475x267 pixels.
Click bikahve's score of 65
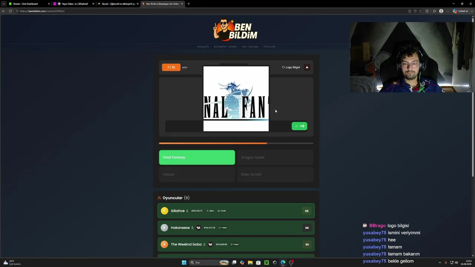[x=307, y=211]
